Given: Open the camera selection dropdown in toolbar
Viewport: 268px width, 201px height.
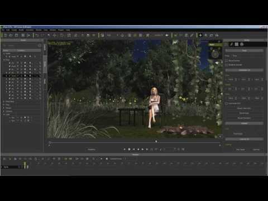Looking at the screenshot, I should point(159,35).
